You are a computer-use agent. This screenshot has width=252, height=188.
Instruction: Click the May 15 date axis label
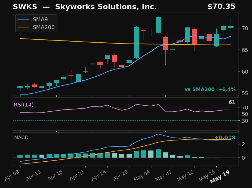pos(208,176)
